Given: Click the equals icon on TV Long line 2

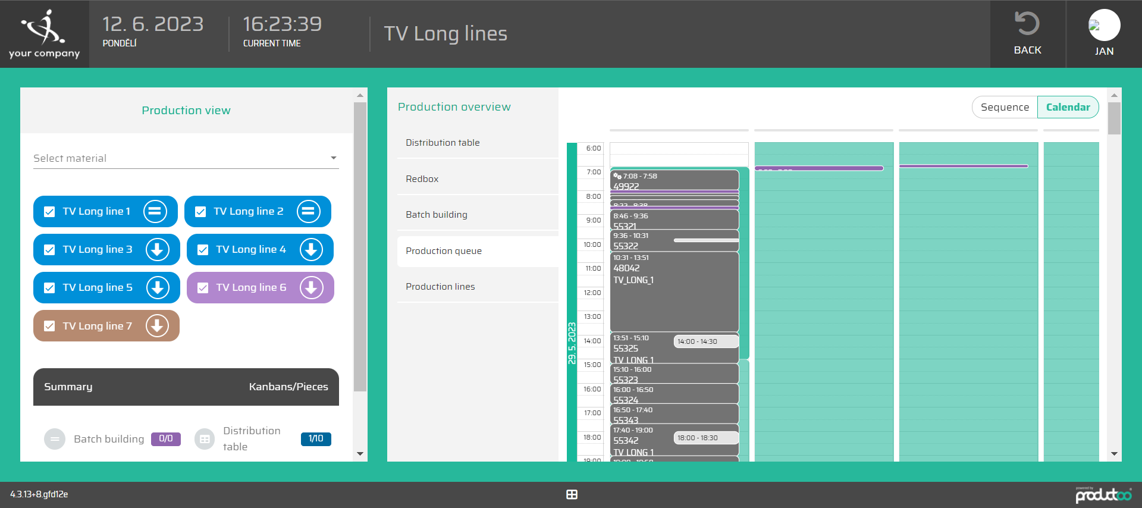Looking at the screenshot, I should tap(308, 211).
